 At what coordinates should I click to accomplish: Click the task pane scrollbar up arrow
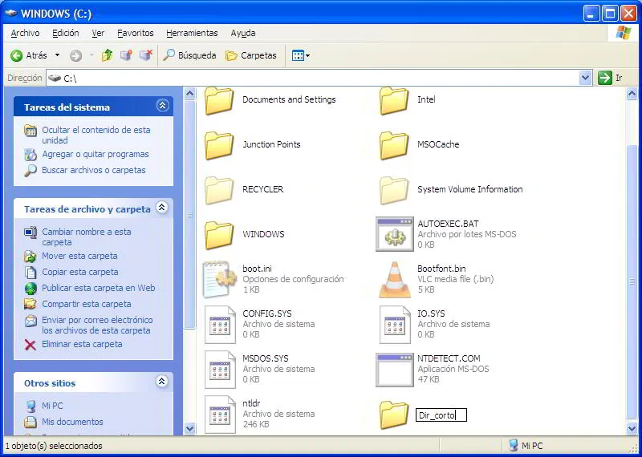pyautogui.click(x=189, y=94)
